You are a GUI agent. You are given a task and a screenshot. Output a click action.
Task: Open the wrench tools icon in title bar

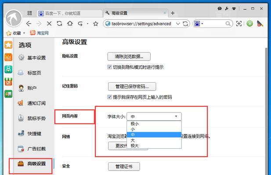click(x=227, y=8)
